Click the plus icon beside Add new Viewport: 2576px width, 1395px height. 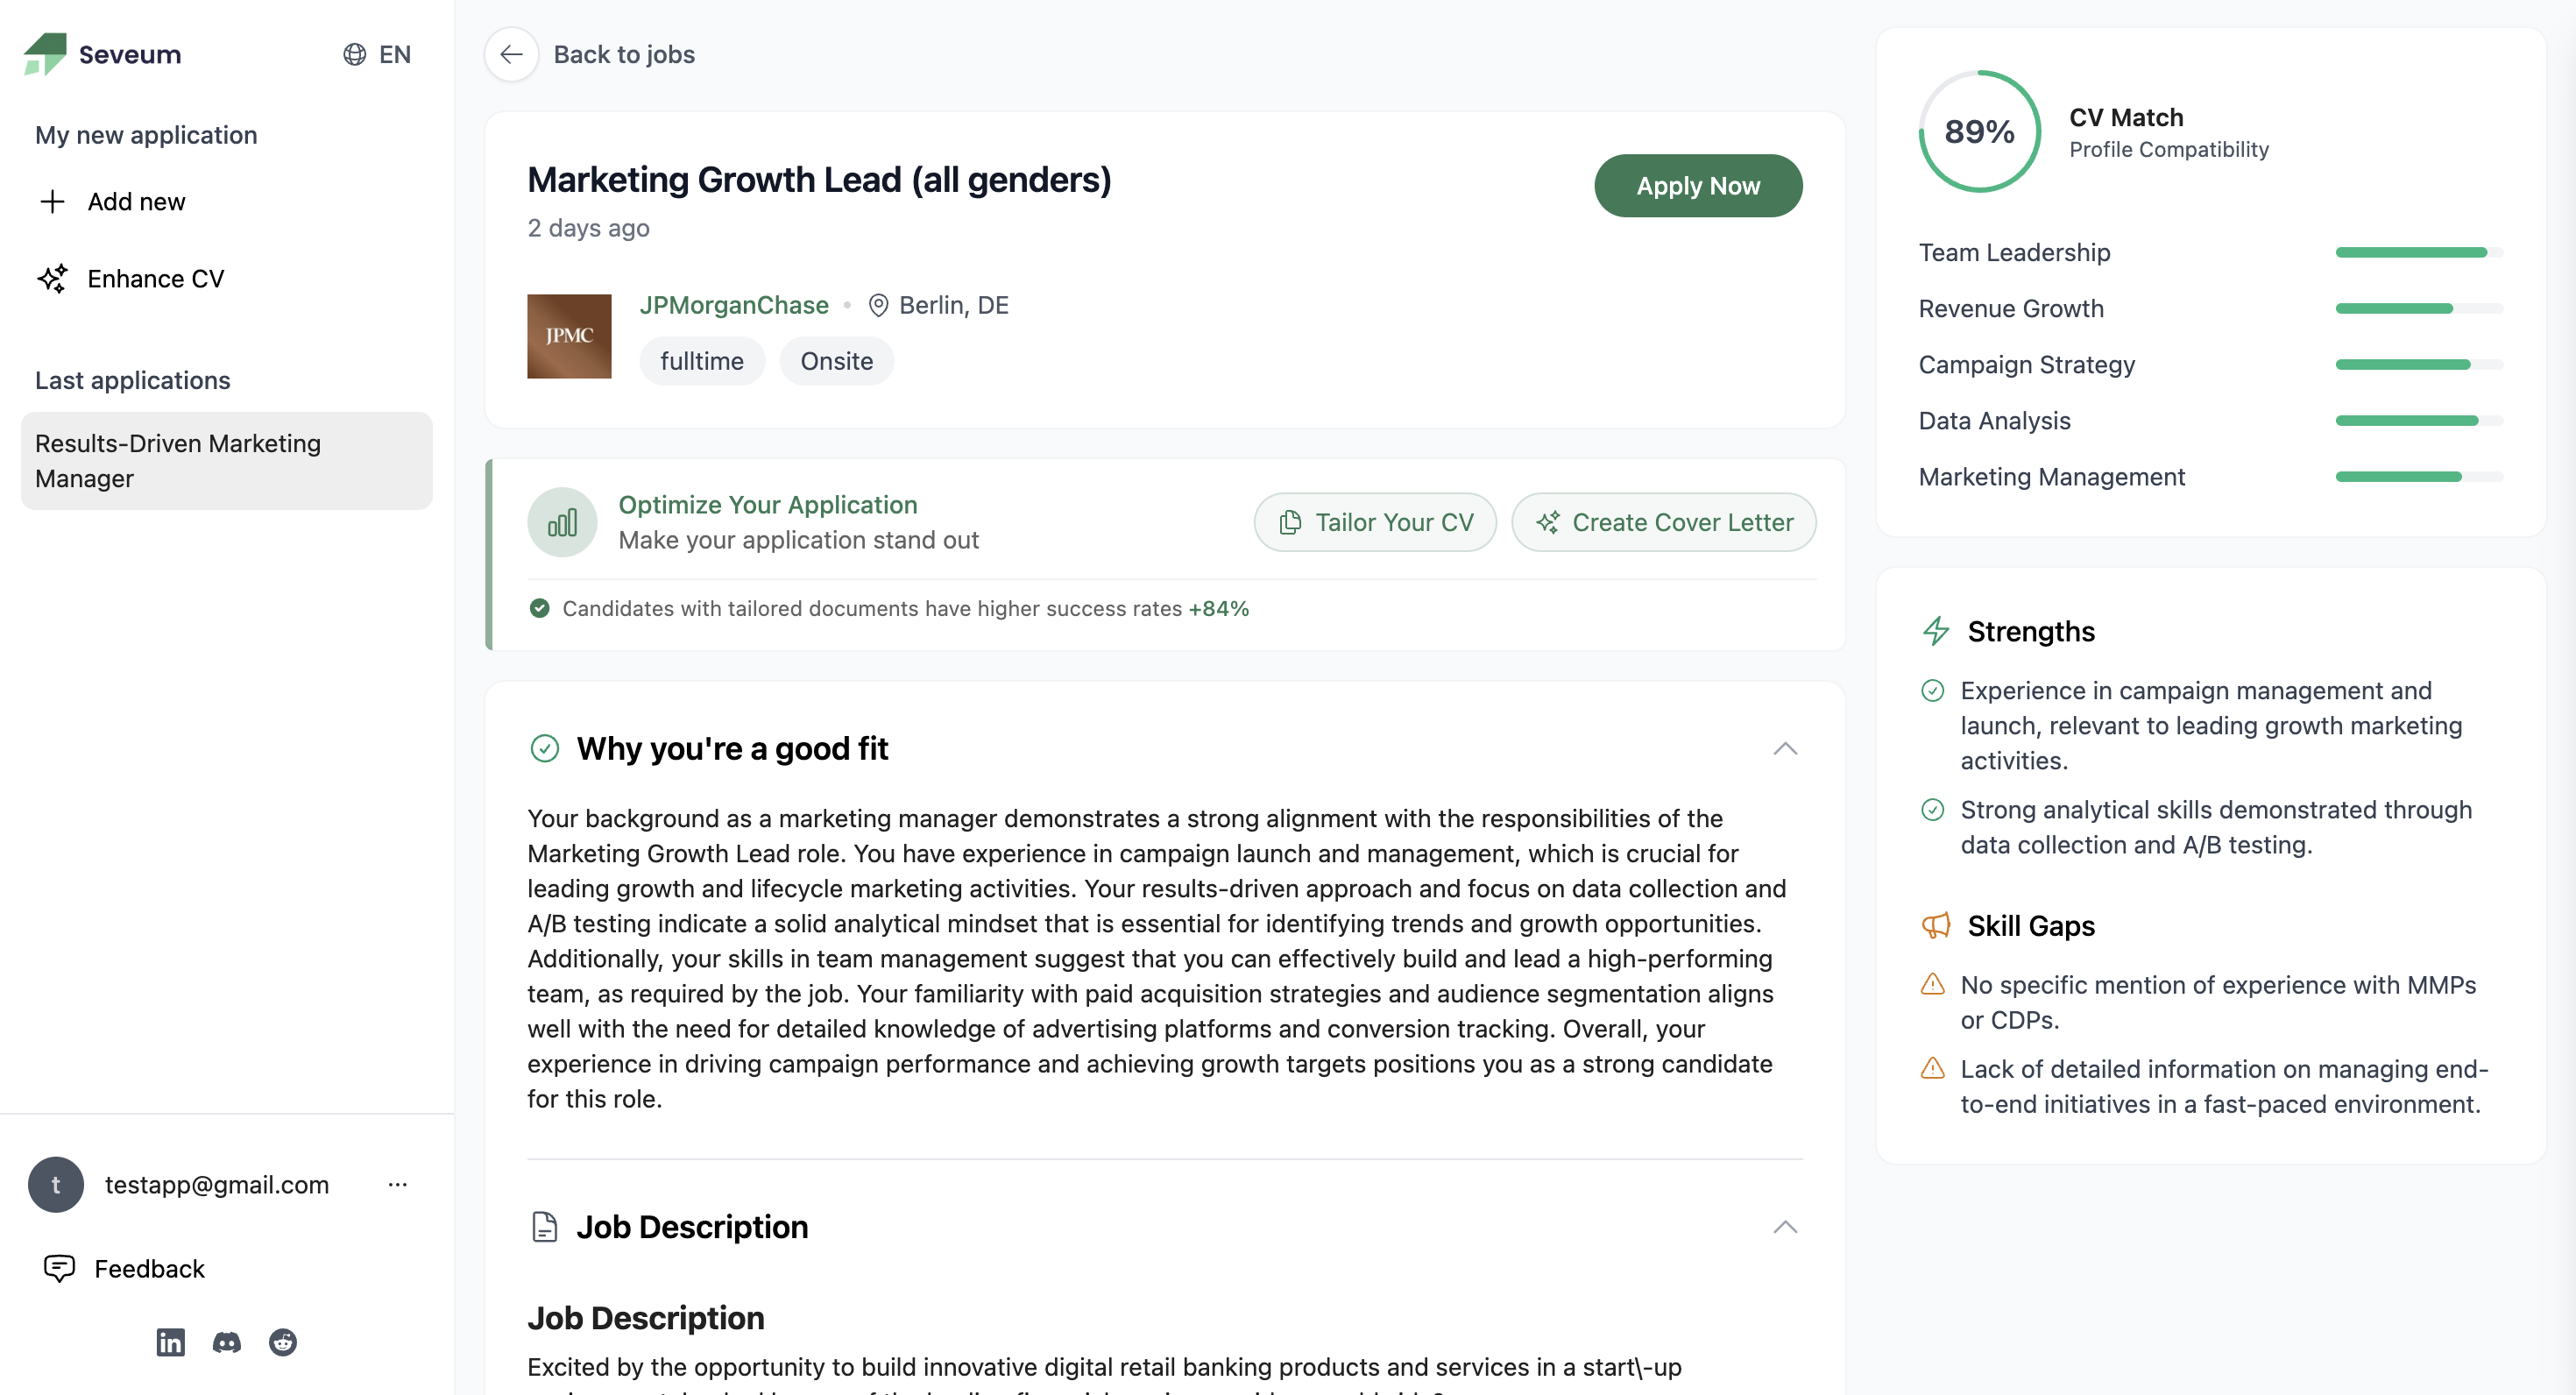52,202
